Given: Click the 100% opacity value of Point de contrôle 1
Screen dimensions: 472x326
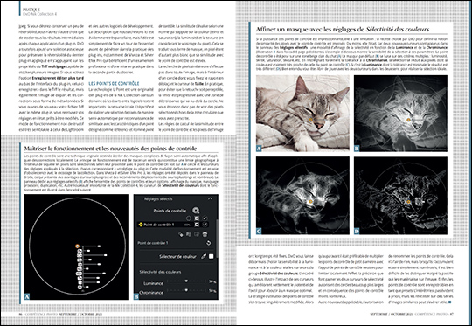Looking at the screenshot, I should click(x=187, y=225).
